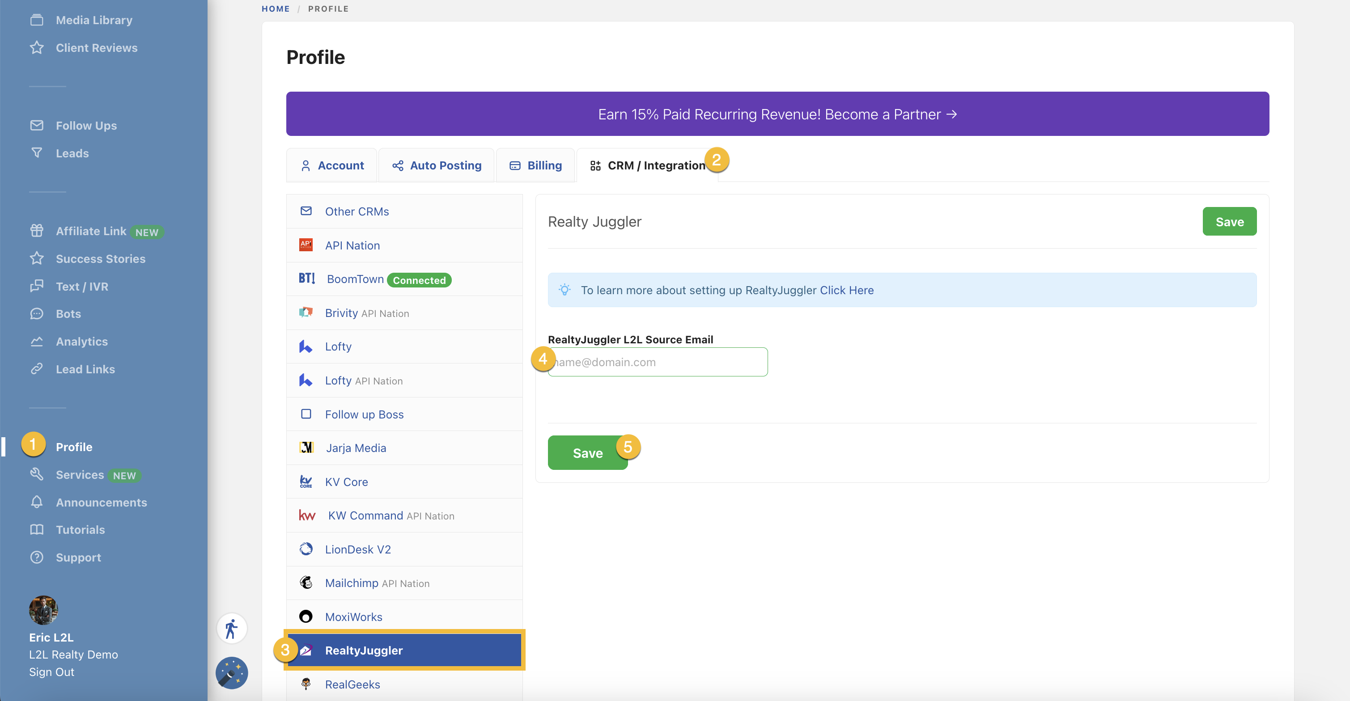The height and width of the screenshot is (701, 1350).
Task: Click the Media Library sidebar icon
Action: [x=37, y=20]
